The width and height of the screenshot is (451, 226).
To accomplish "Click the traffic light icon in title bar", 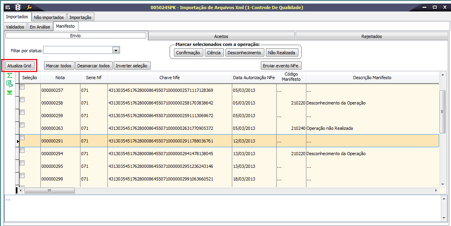I will tap(18, 8).
